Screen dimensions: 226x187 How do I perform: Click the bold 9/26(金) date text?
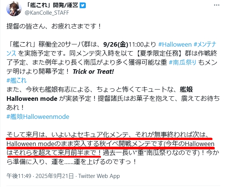[x=116, y=44]
